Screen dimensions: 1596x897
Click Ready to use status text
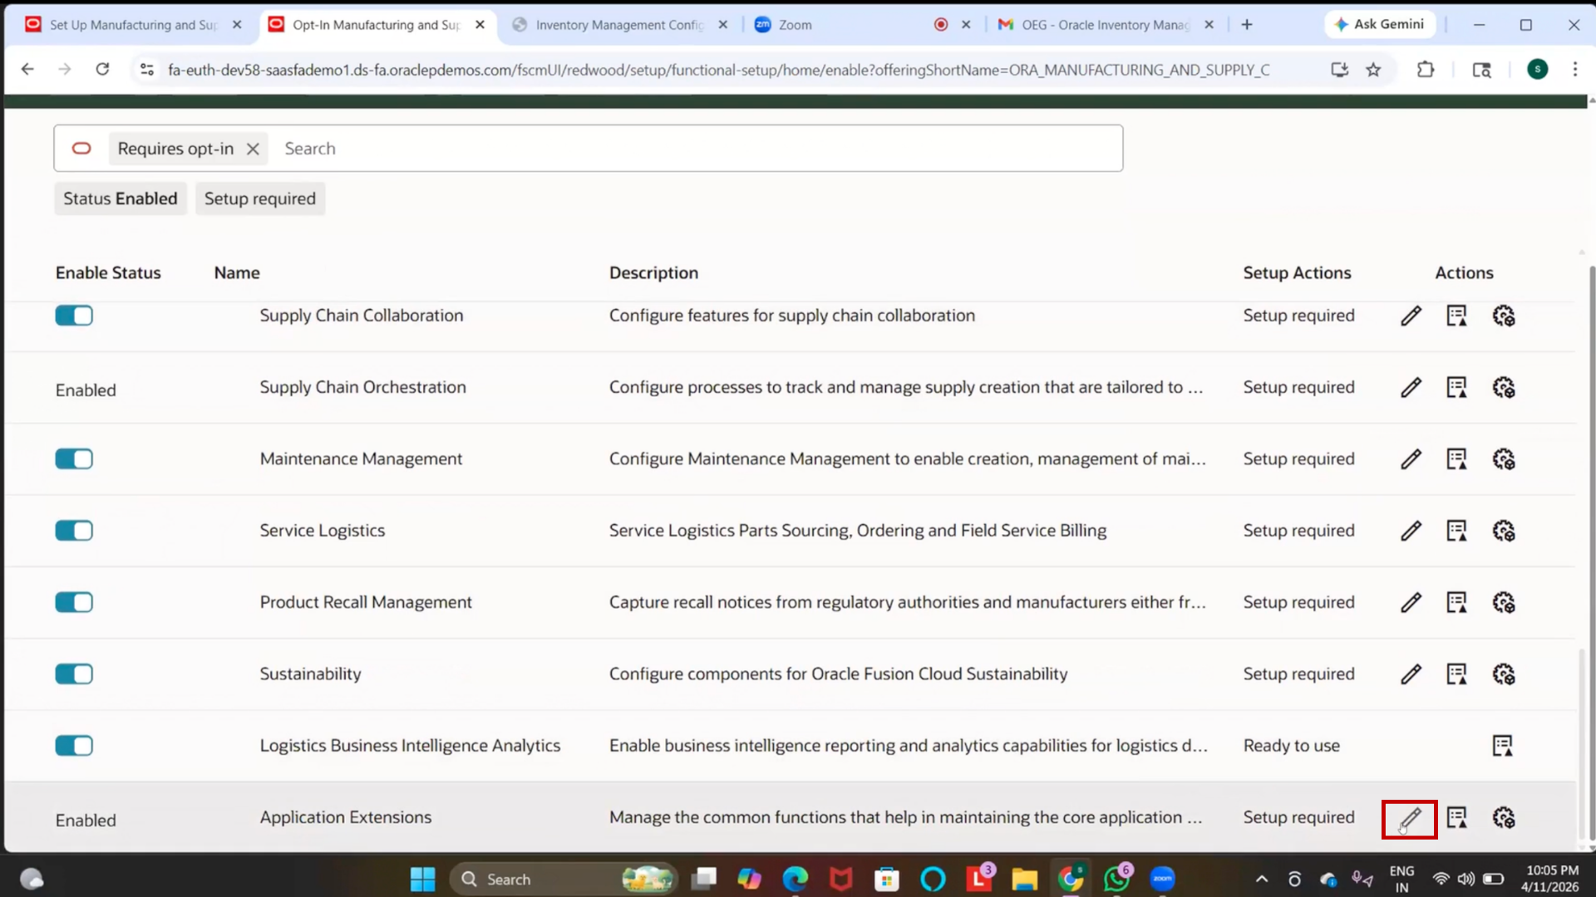1291,746
